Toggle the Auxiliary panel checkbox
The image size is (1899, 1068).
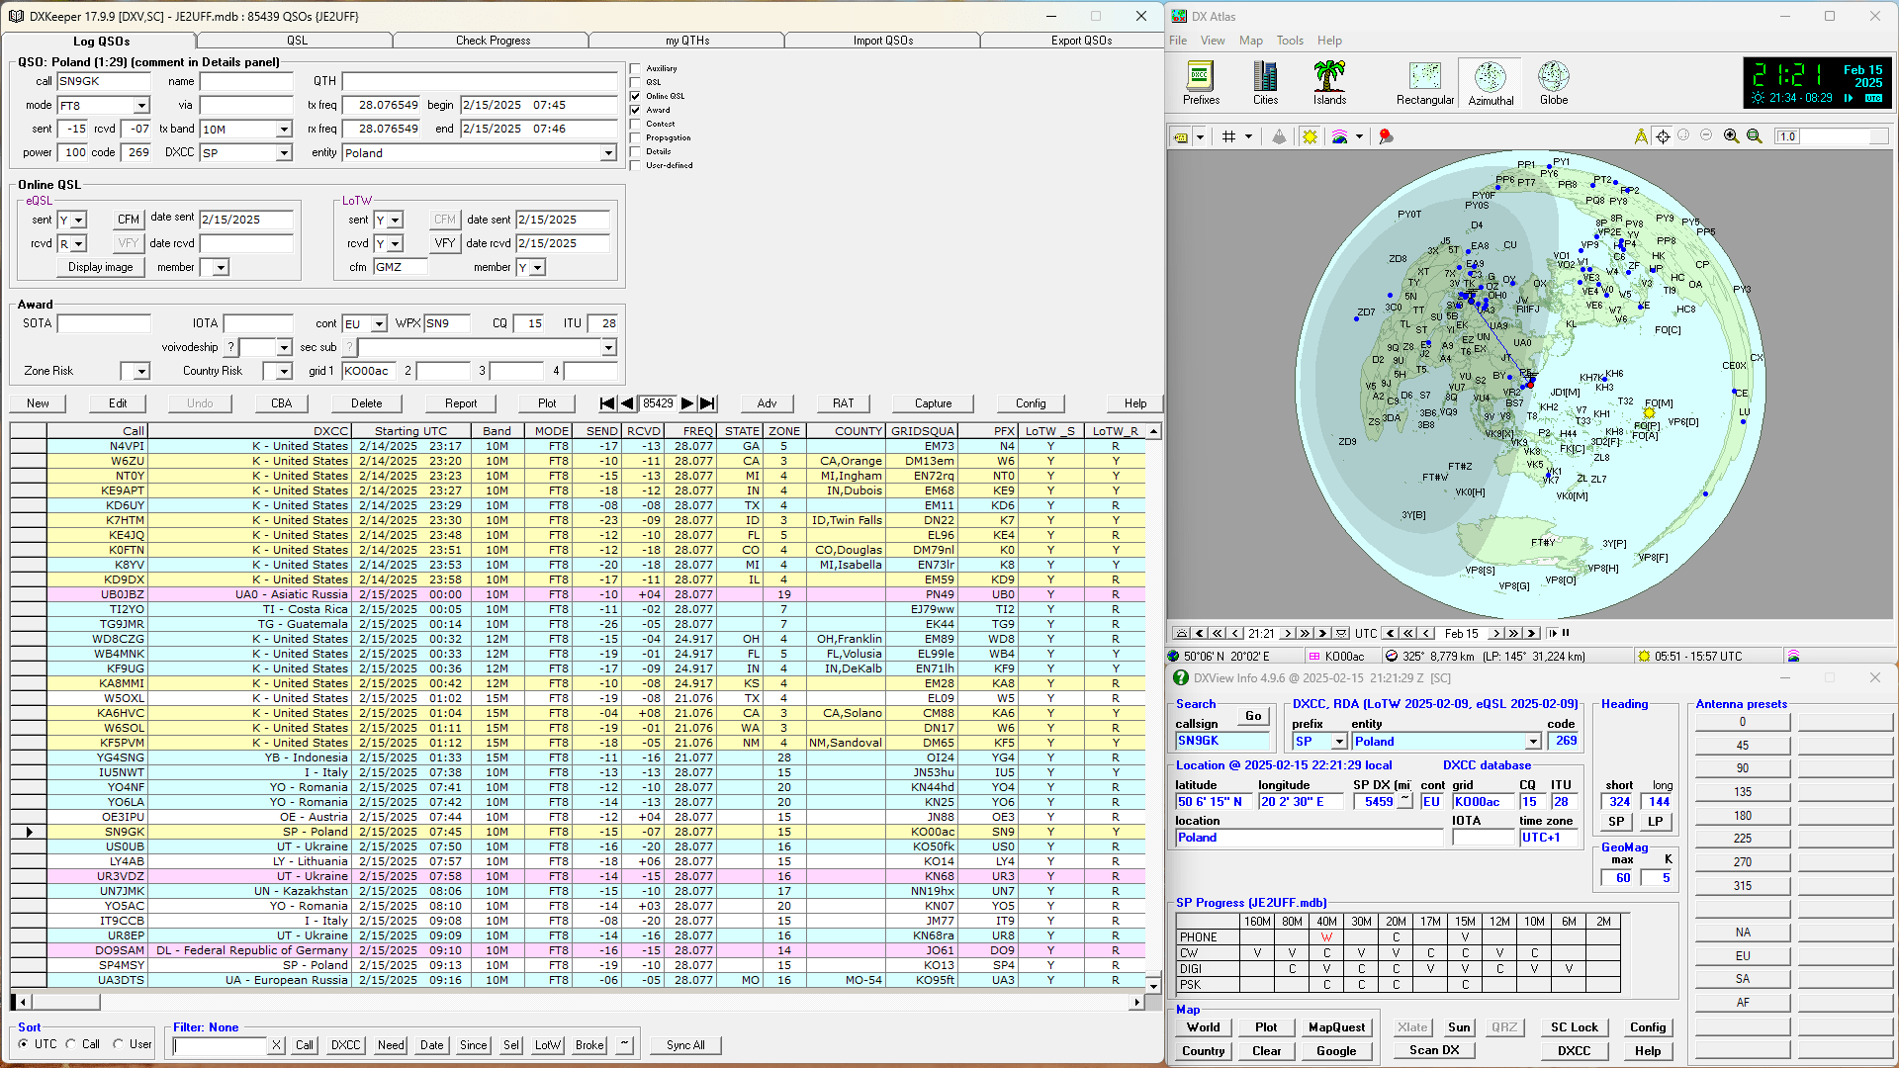pos(635,68)
